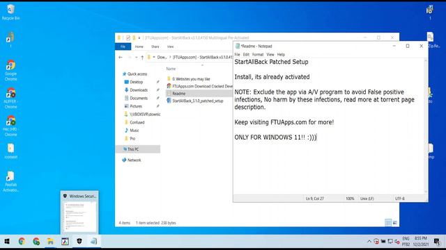Click 'Unix (LF)' in Notepad status bar
The height and width of the screenshot is (250, 446).
point(367,199)
